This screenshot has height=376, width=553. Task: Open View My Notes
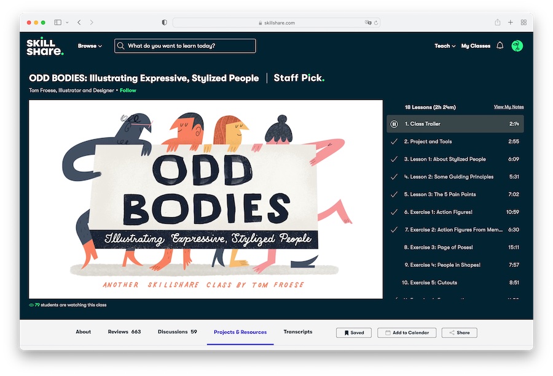tap(509, 107)
